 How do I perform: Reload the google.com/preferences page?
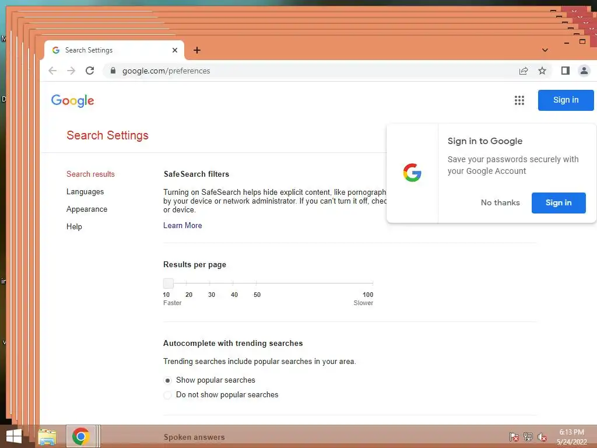90,71
